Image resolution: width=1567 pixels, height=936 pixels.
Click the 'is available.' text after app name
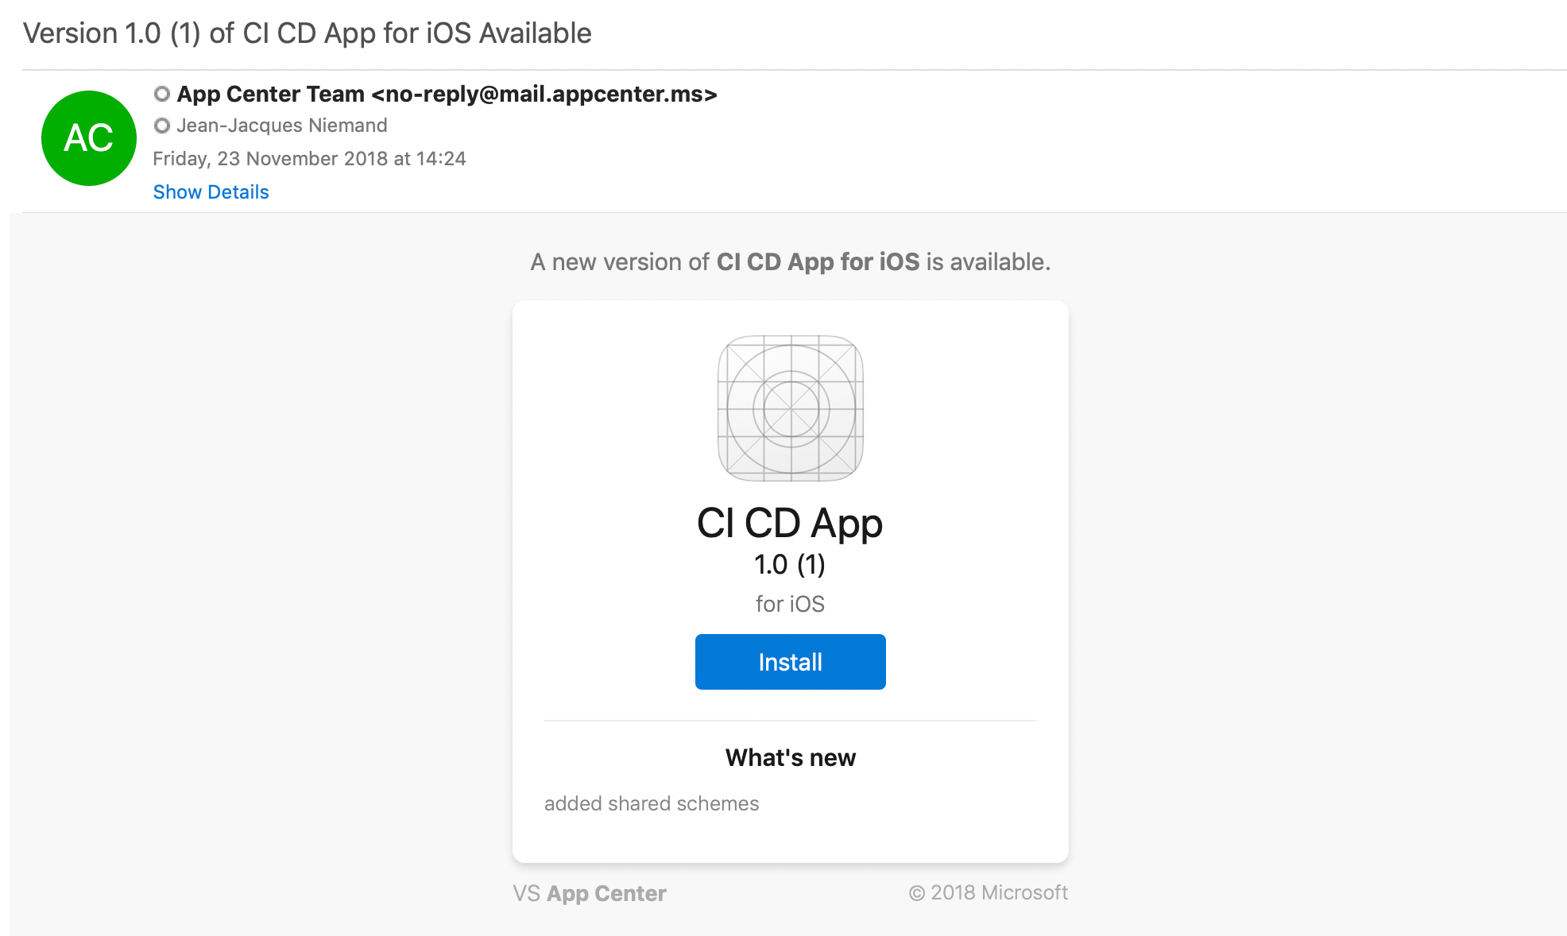(988, 262)
